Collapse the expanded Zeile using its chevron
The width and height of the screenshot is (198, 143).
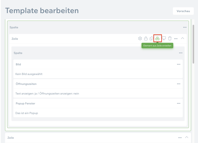[183, 38]
